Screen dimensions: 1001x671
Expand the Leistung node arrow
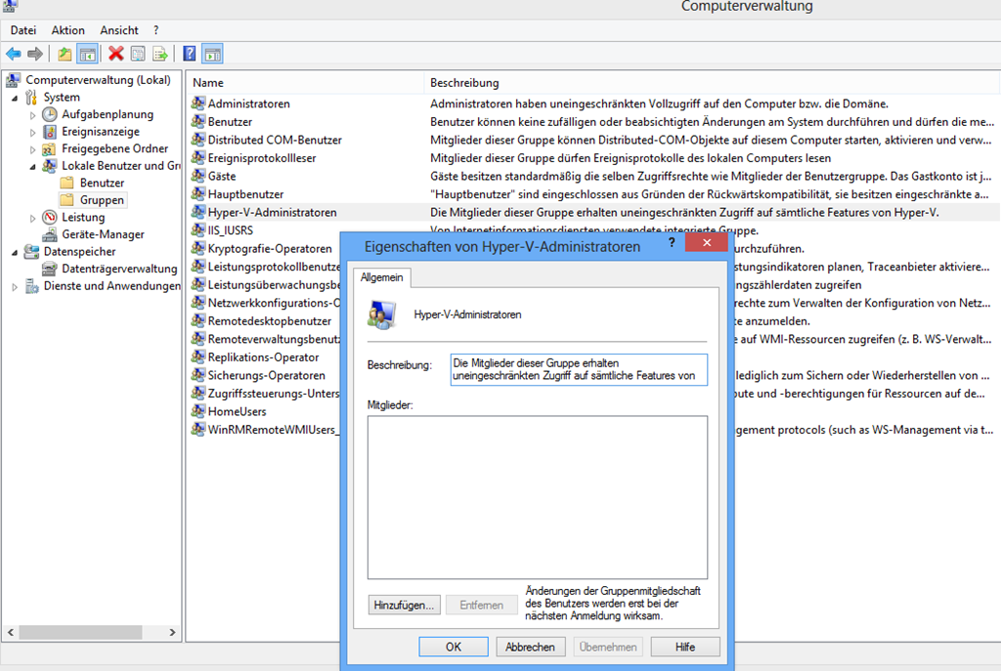(x=32, y=218)
